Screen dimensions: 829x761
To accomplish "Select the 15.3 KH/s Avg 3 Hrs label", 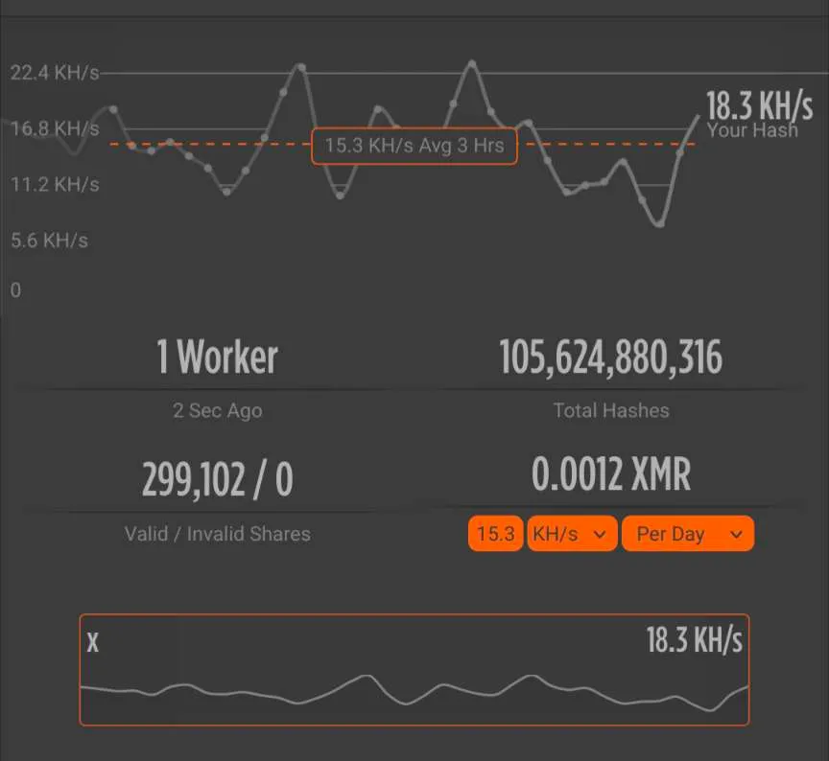I will coord(414,147).
